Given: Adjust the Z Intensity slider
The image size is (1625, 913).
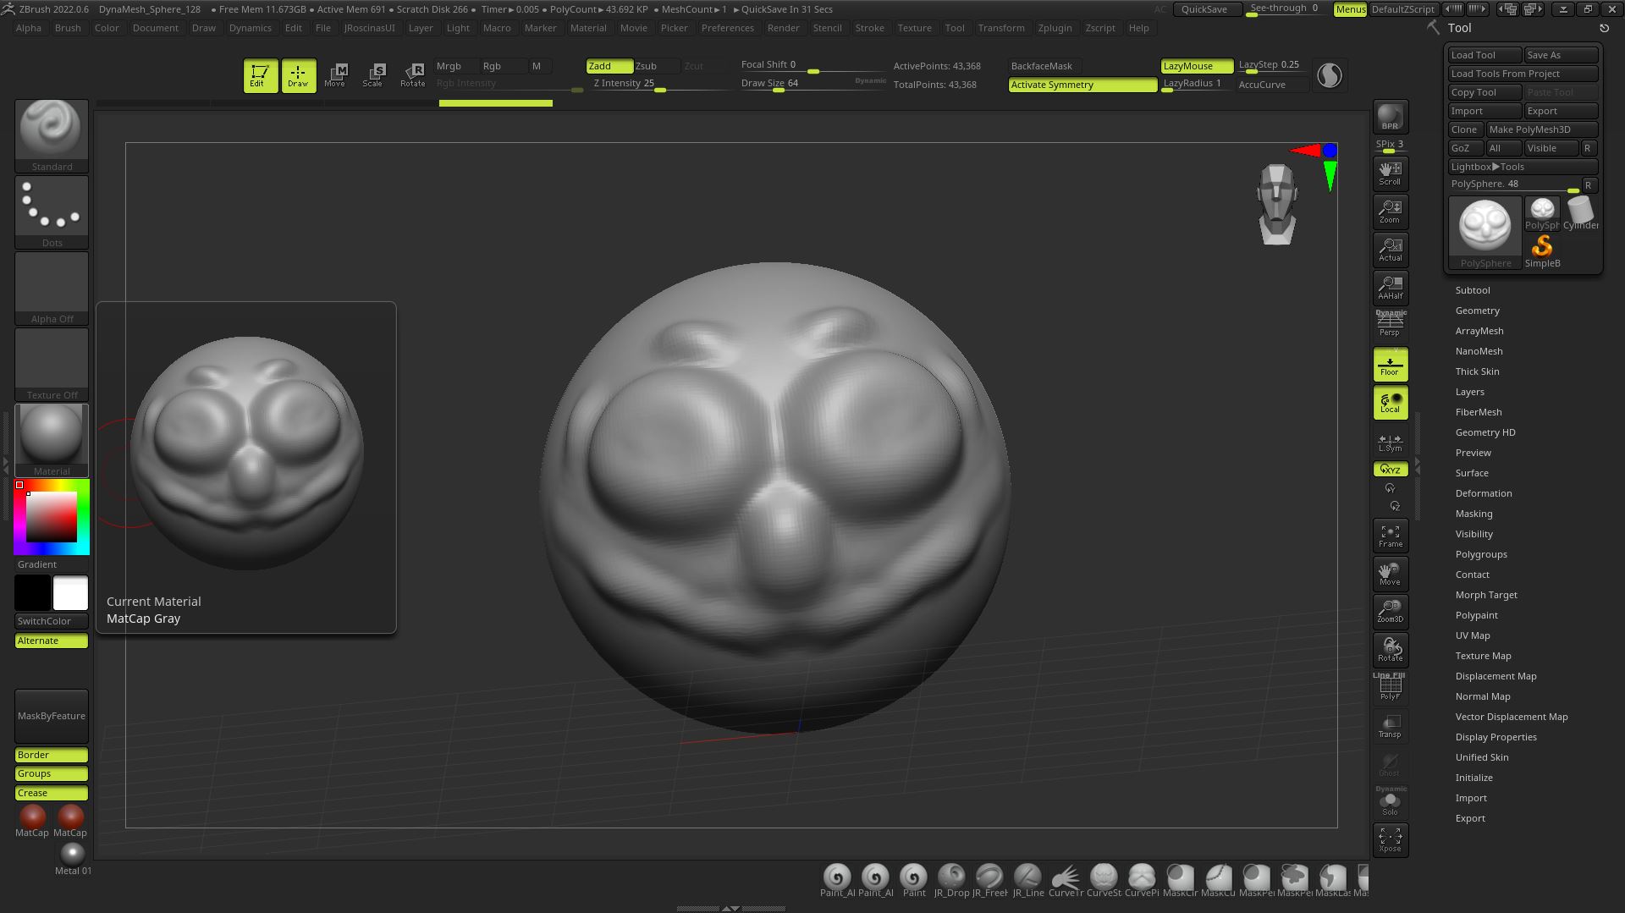Looking at the screenshot, I should click(658, 84).
